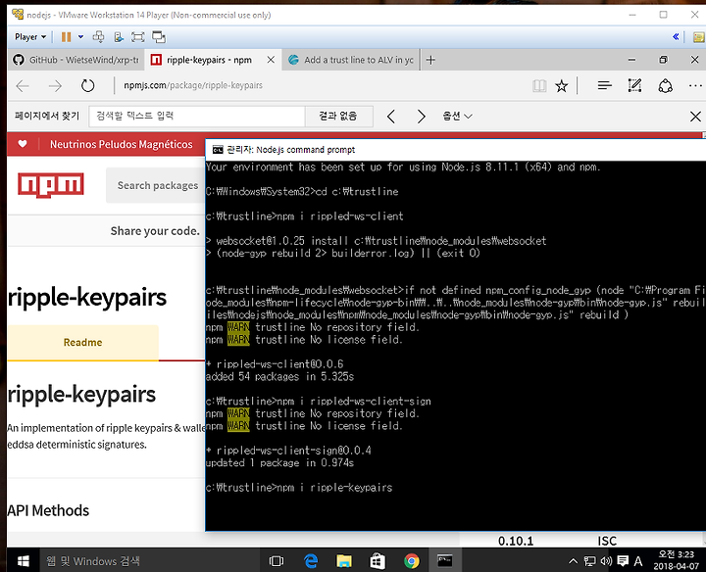The height and width of the screenshot is (572, 706).
Task: Open the Edge Hub menu
Action: [x=604, y=85]
